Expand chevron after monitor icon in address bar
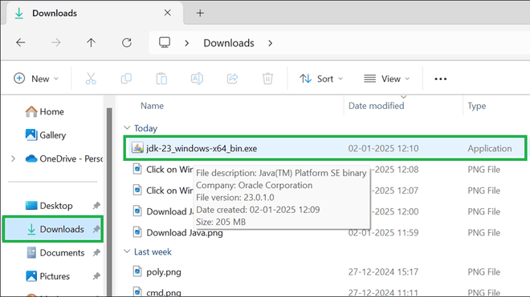Viewport: 530px width, 297px height. coord(186,43)
